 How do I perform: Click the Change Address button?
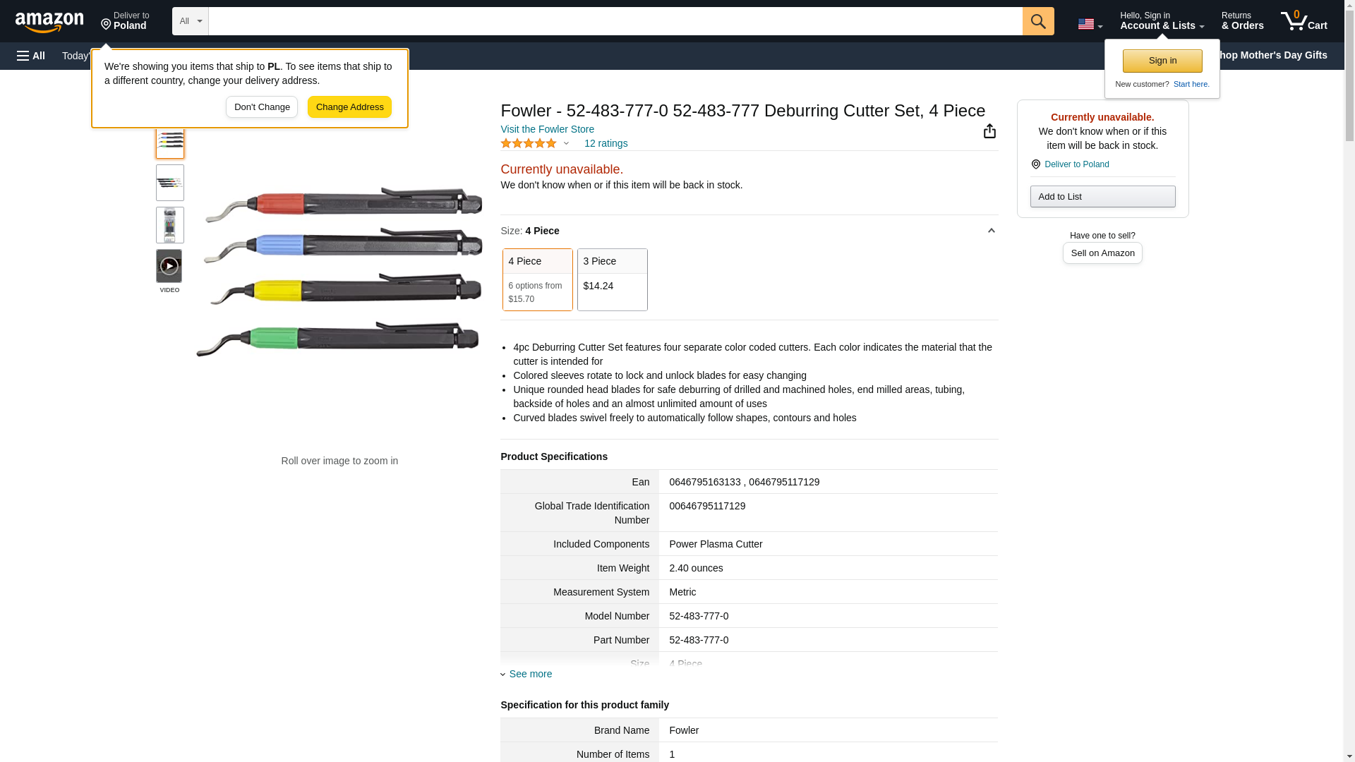349,107
